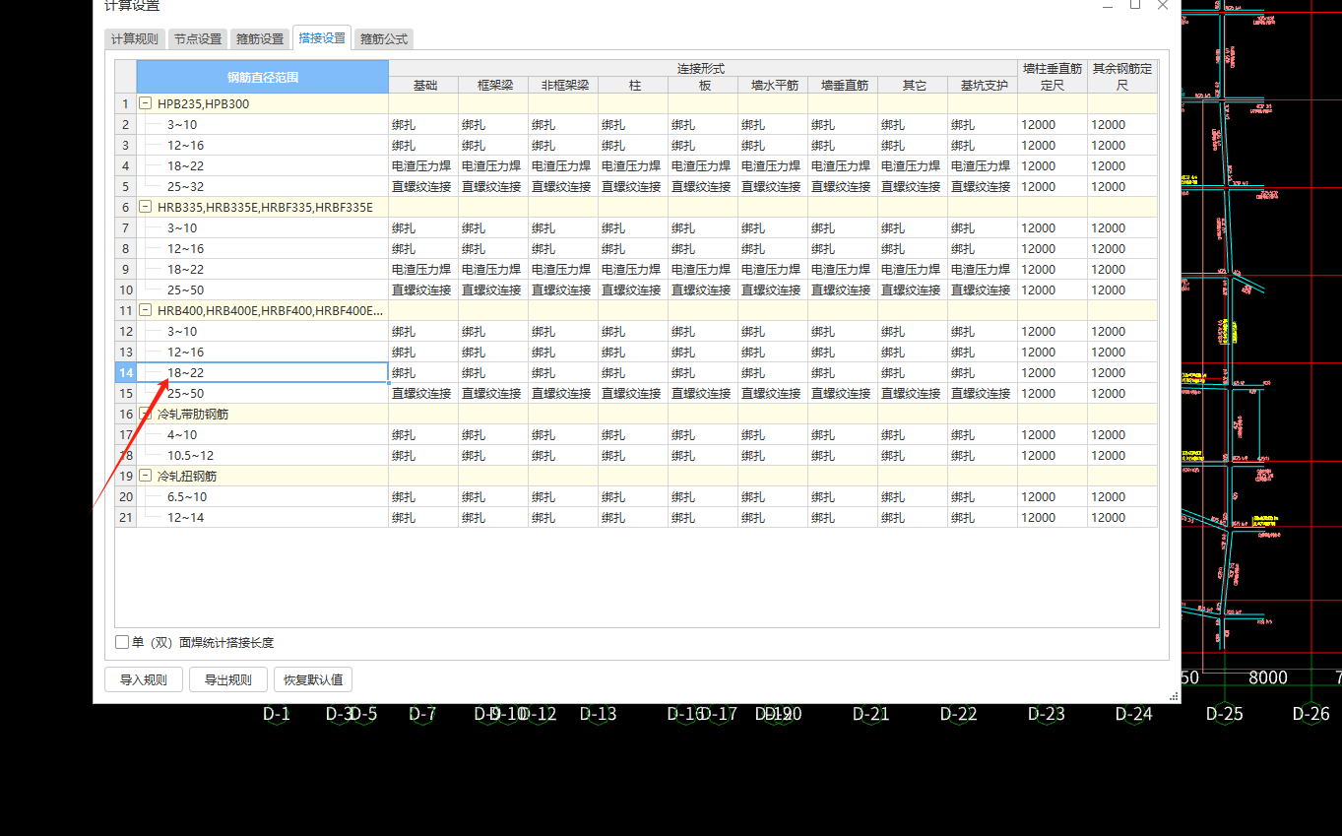Select the 3~10 row under HPB235

263,124
